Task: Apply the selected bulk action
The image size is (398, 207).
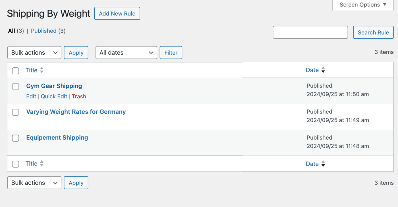Action: click(x=76, y=52)
